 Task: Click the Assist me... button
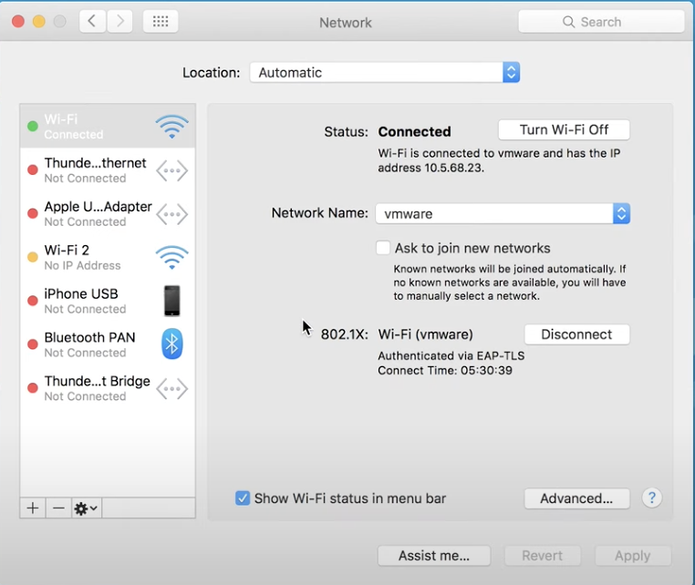(434, 555)
